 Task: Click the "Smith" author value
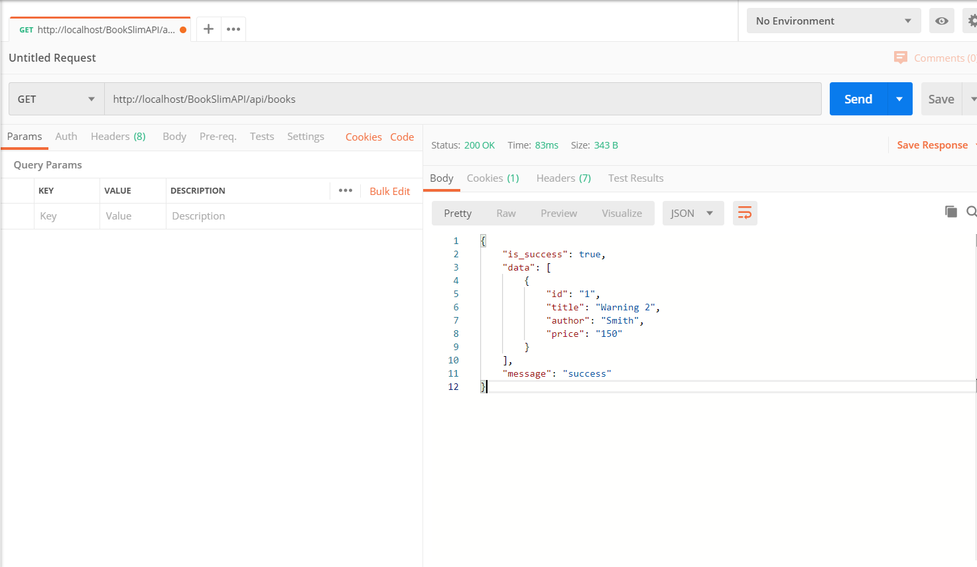point(620,320)
